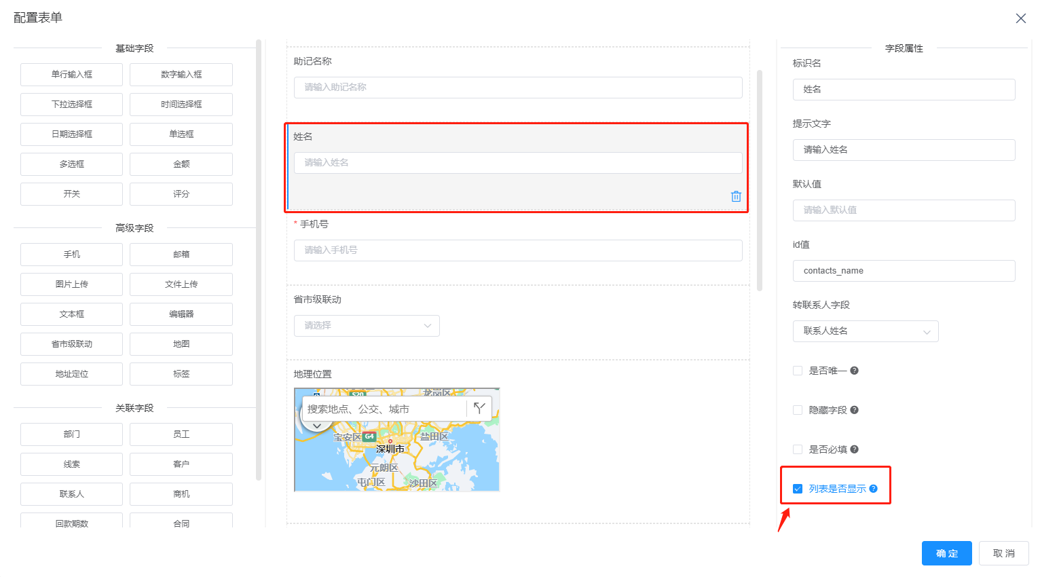Click help icon next to 是否必填
Viewport: 1040px width, 577px height.
(x=855, y=449)
